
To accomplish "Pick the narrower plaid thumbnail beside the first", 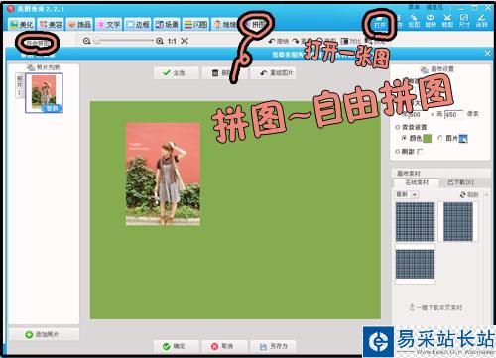I will [458, 222].
